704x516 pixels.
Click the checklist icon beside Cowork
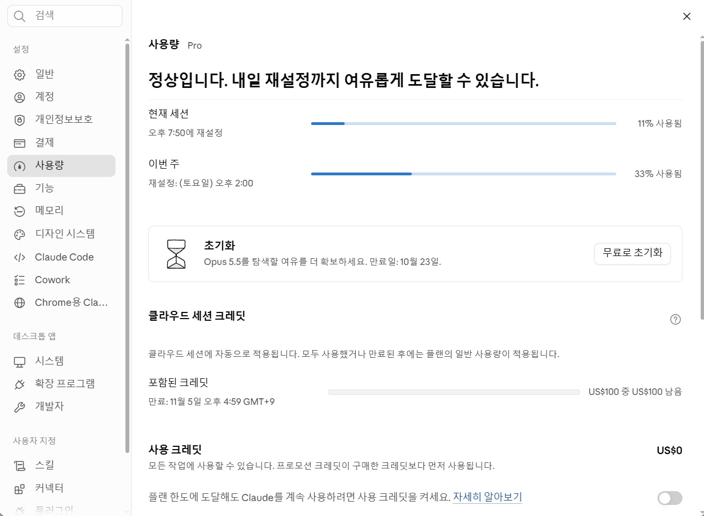tap(19, 280)
